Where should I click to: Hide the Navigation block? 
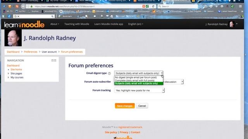click(52, 61)
